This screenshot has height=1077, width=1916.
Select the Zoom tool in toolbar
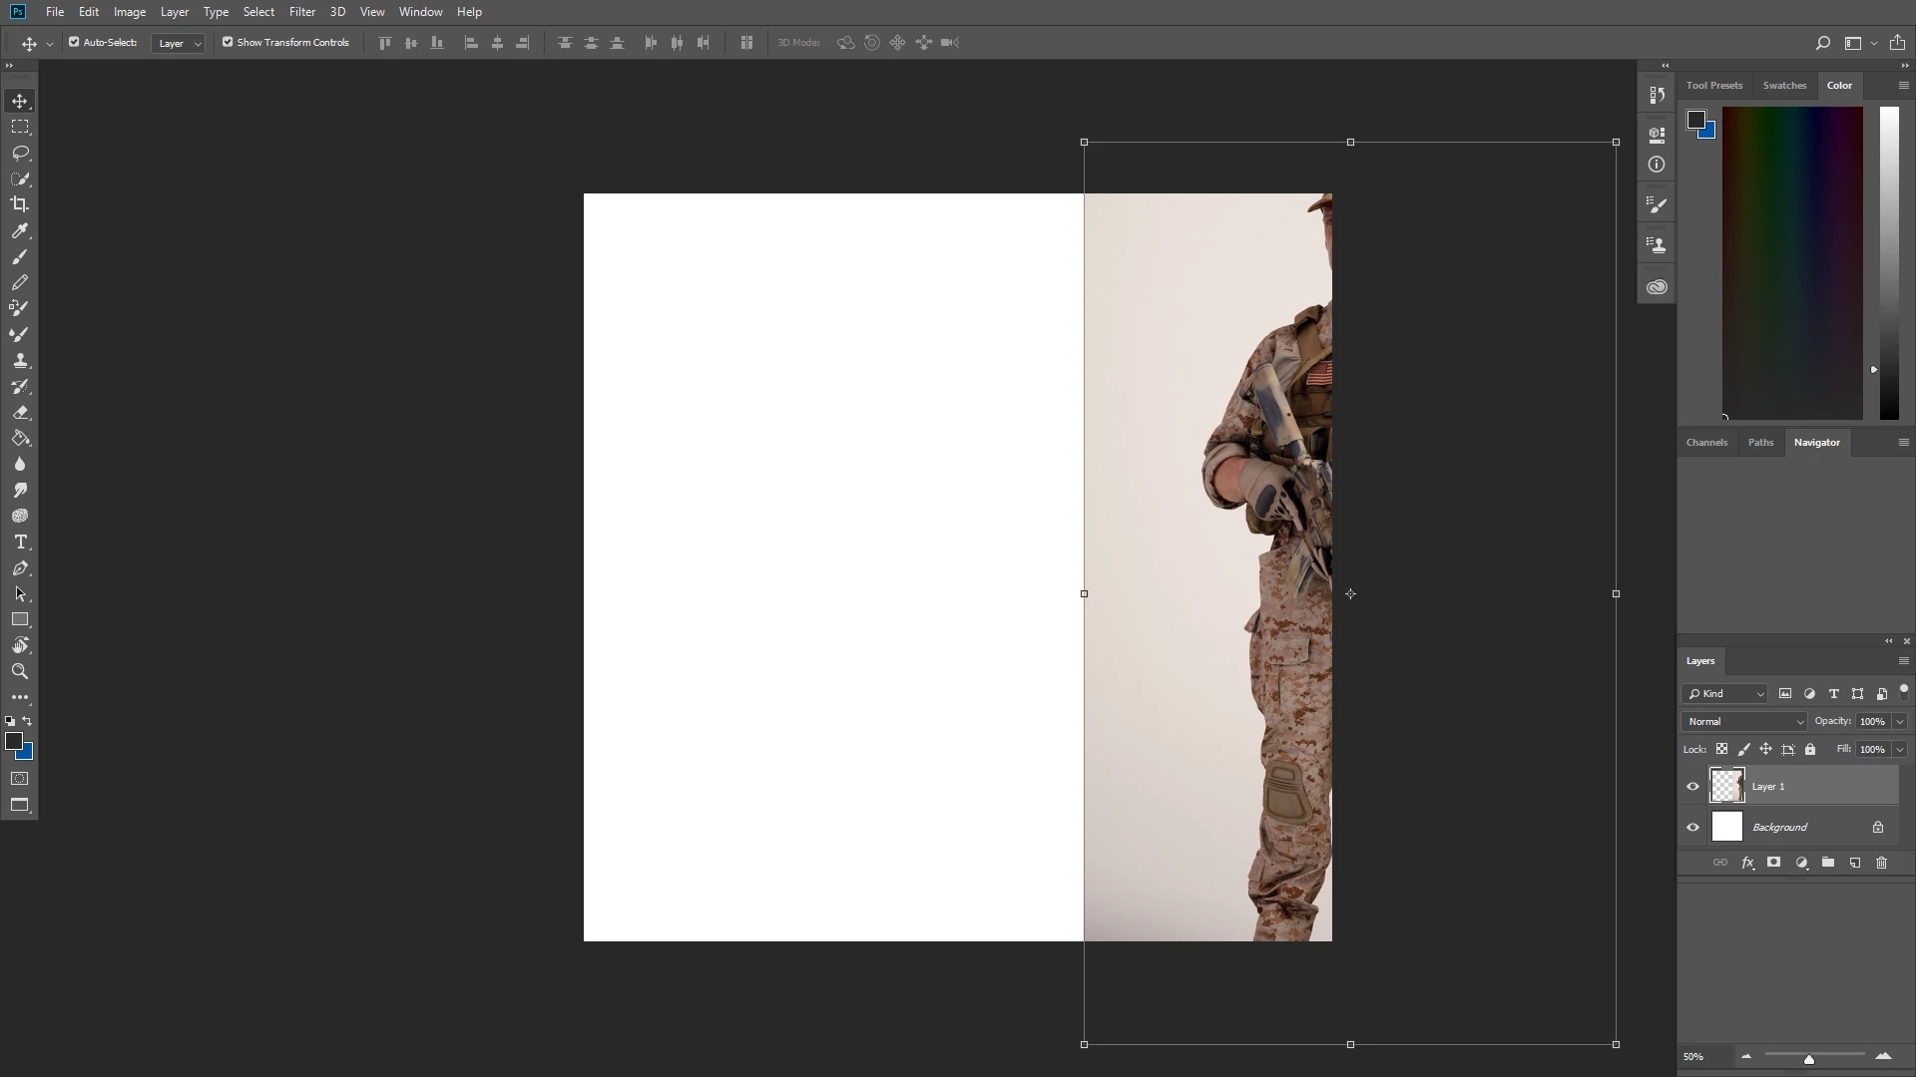pos(20,671)
